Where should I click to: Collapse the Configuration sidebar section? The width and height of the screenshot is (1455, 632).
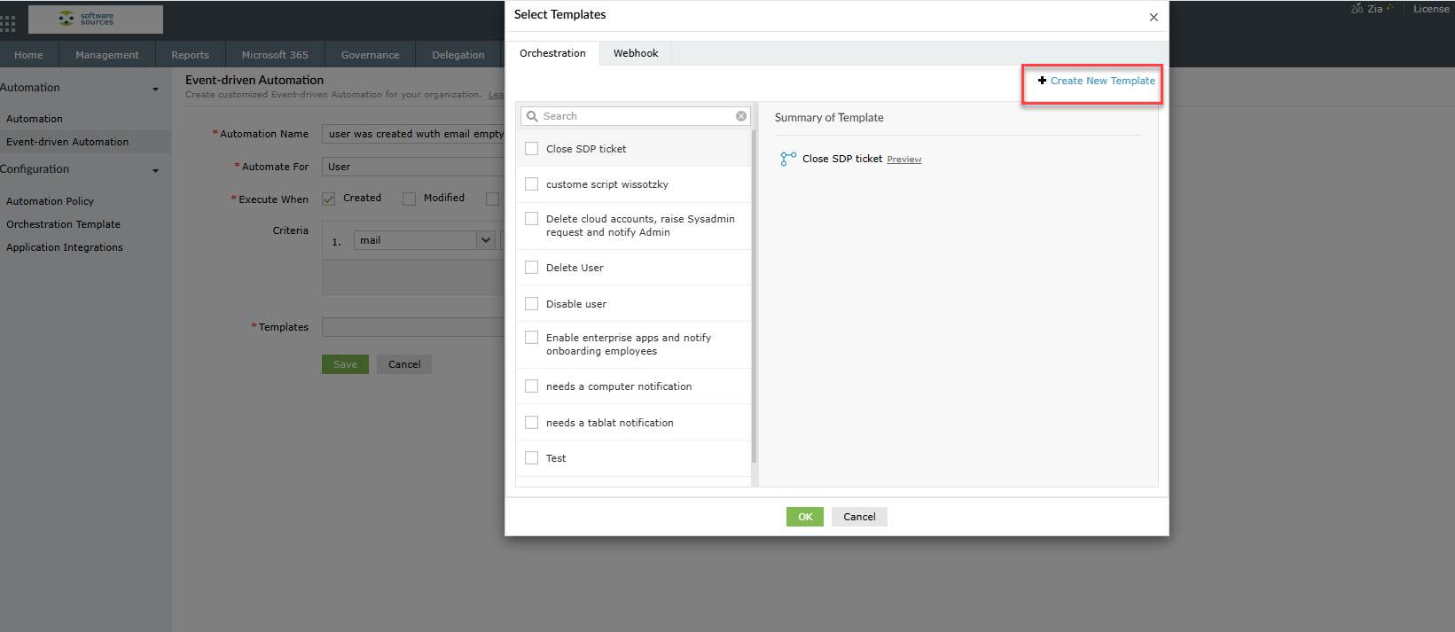[155, 170]
